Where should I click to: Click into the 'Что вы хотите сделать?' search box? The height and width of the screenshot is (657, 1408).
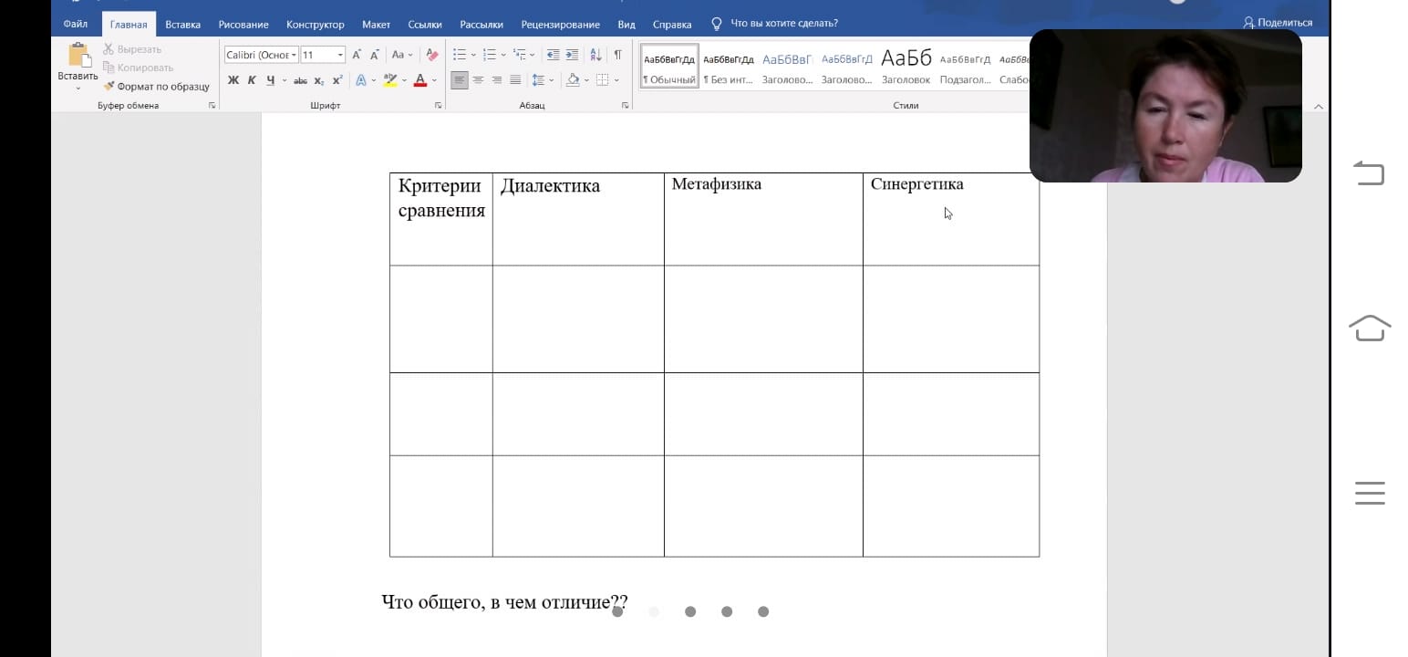tap(783, 24)
